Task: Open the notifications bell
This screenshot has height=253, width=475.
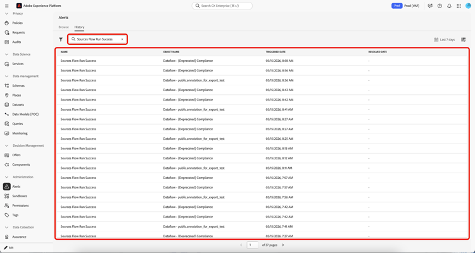Action: coord(449,6)
